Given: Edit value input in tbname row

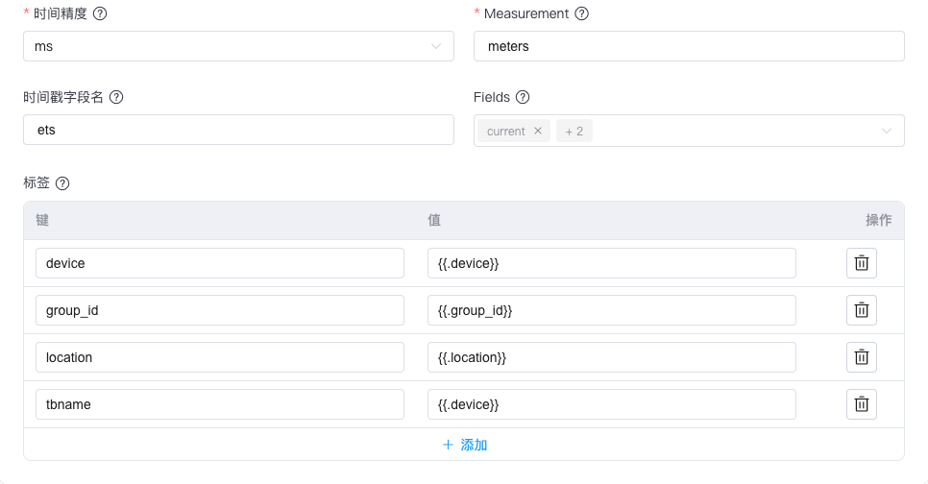Looking at the screenshot, I should coord(611,404).
